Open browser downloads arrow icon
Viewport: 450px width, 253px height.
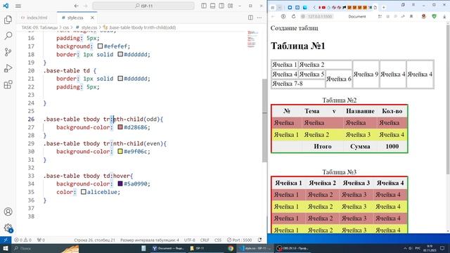coord(444,16)
